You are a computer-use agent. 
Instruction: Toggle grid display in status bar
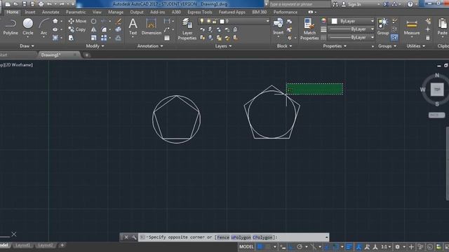tap(260, 246)
